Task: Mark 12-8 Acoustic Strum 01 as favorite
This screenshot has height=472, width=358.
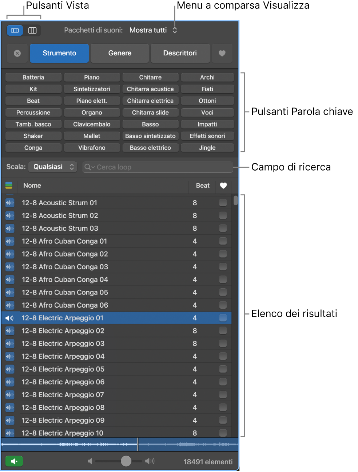Action: pyautogui.click(x=223, y=203)
